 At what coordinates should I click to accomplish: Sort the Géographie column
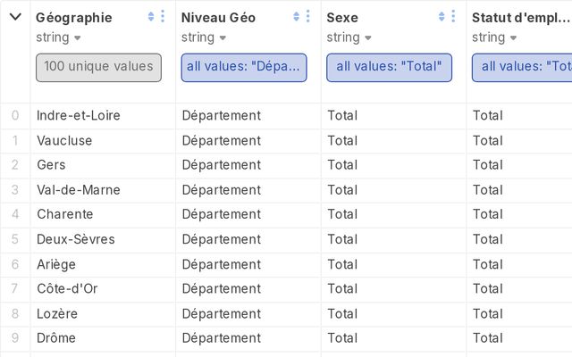pos(151,17)
